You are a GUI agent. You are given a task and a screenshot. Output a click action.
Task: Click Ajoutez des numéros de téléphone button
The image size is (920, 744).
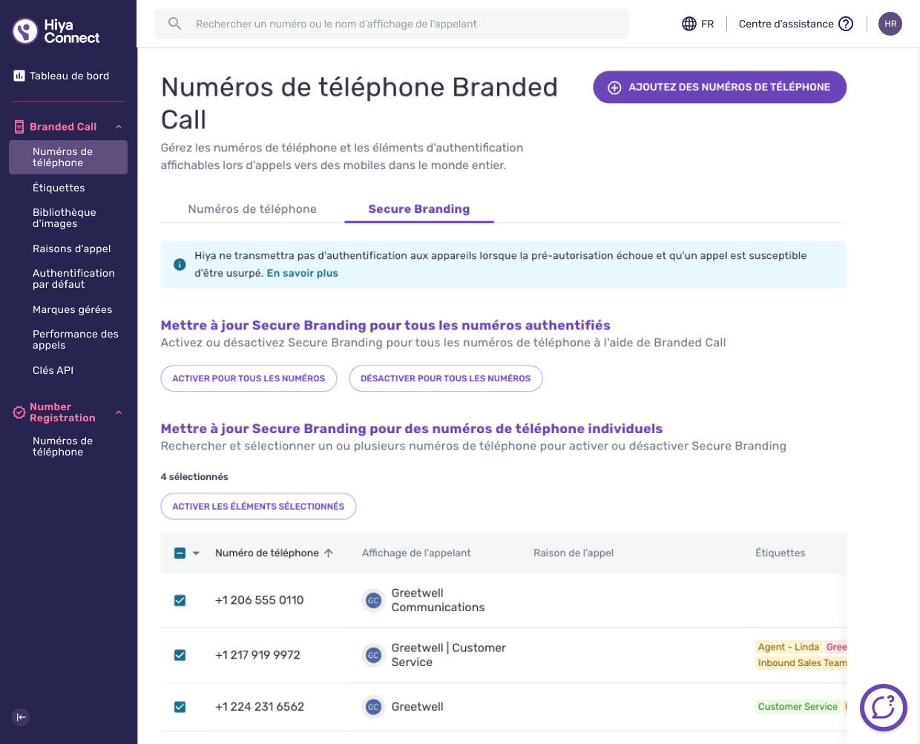click(x=720, y=87)
